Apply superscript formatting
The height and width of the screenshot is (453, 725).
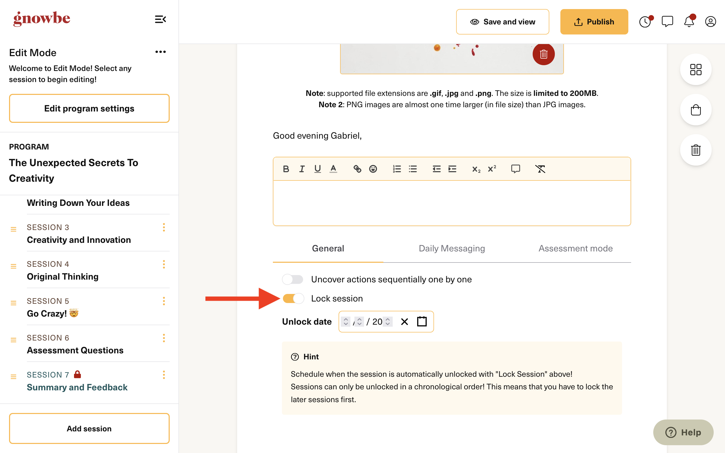[492, 169]
